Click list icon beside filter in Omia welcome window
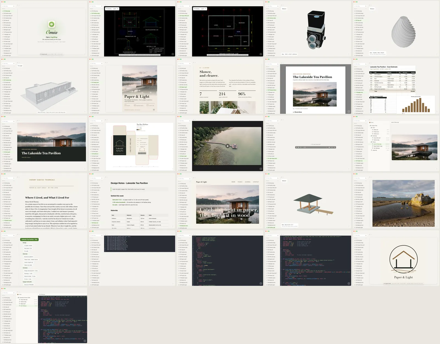Screen dimensions: 440x344 coord(14,6)
